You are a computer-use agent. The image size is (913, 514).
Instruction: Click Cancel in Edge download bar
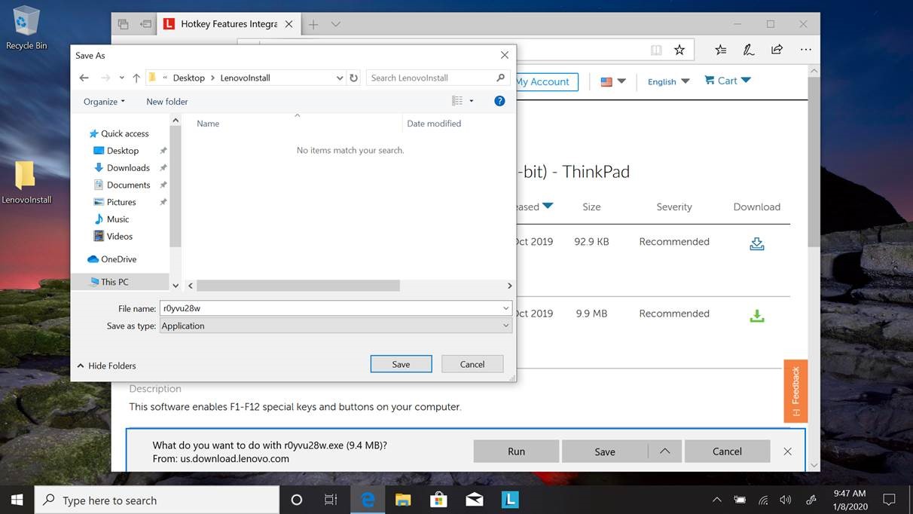(727, 451)
